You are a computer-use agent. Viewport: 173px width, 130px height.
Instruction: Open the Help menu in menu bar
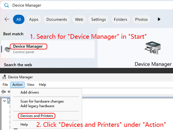pyautogui.click(x=42, y=85)
